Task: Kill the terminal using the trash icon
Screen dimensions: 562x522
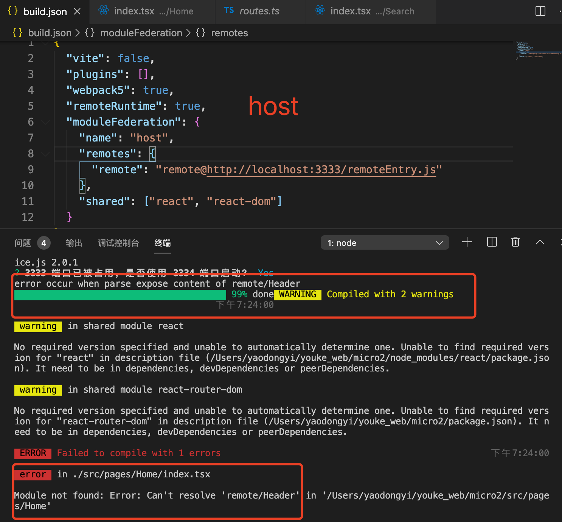Action: pyautogui.click(x=515, y=242)
